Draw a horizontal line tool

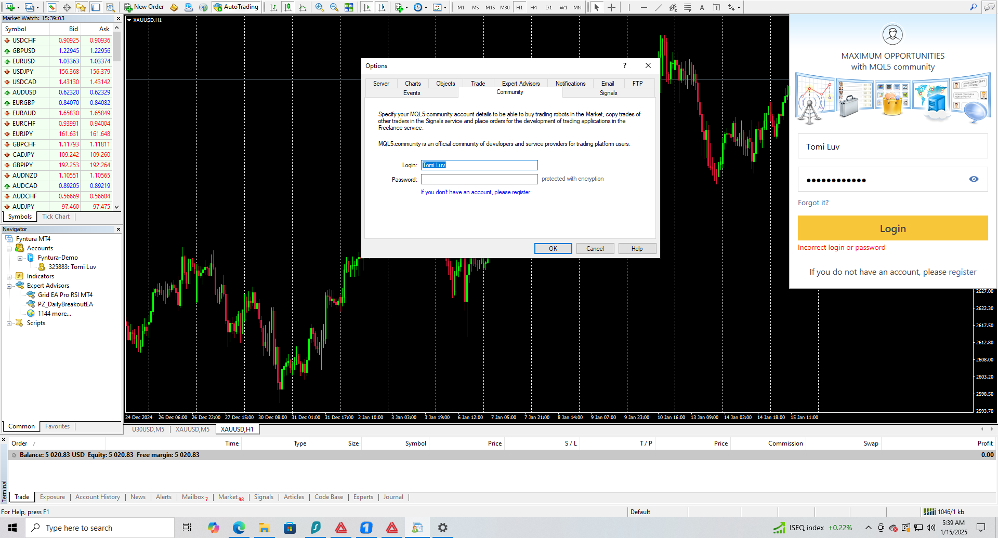point(644,7)
